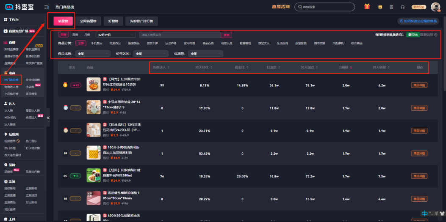
Task: Open the headset customer support icon
Action: (402, 7)
